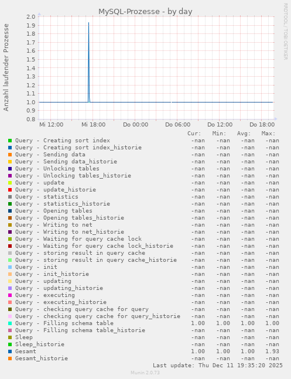This screenshot has width=291, height=379.
Task: Click legend label Query - Writing to net
Action: (54, 225)
